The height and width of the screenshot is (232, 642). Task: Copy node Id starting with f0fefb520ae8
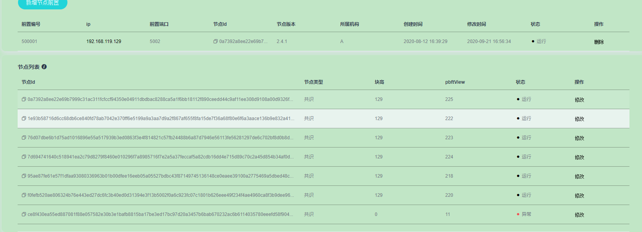pyautogui.click(x=24, y=195)
